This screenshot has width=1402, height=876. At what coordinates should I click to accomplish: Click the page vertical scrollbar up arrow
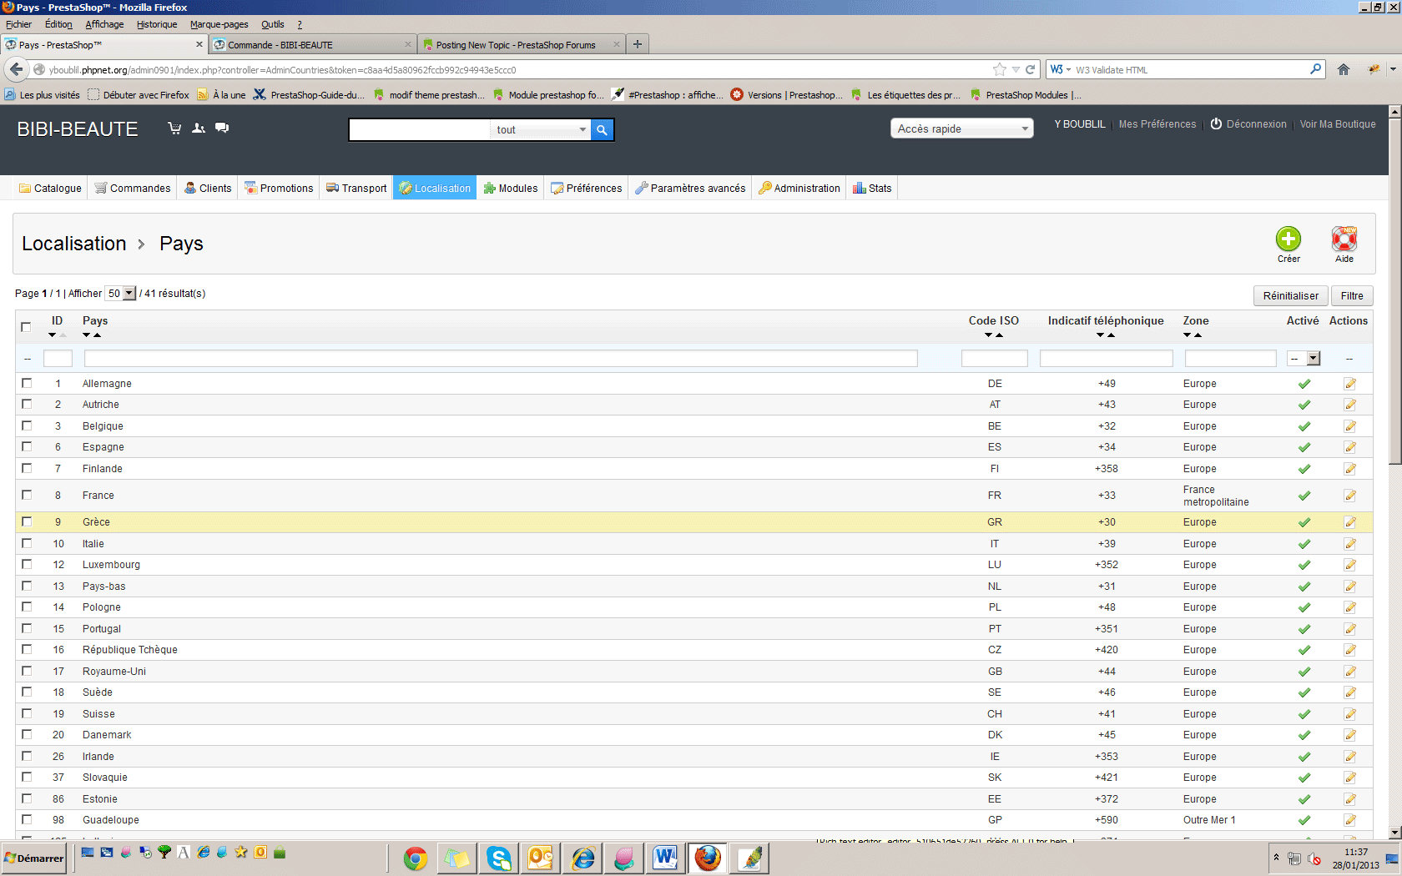[x=1394, y=111]
